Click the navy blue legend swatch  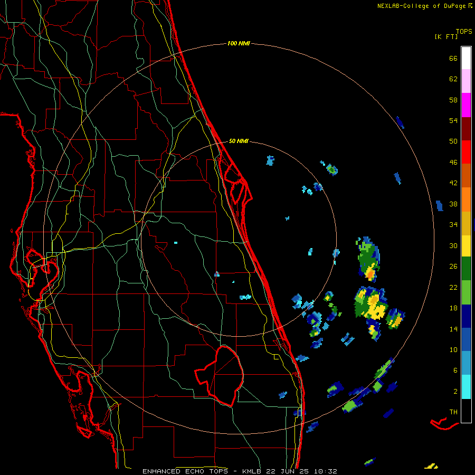(x=466, y=316)
